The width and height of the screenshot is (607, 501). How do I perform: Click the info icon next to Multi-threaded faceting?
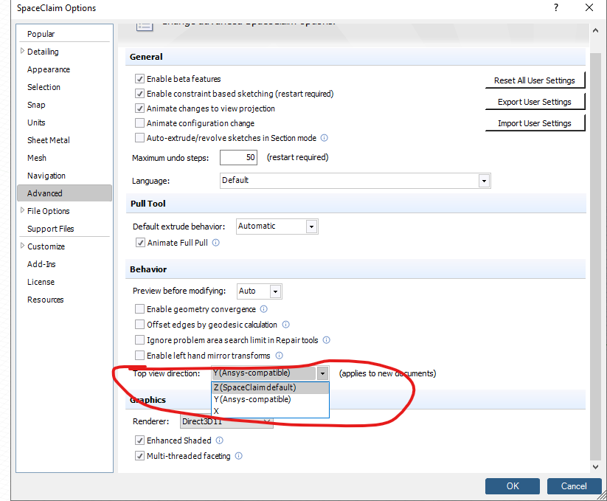[237, 455]
